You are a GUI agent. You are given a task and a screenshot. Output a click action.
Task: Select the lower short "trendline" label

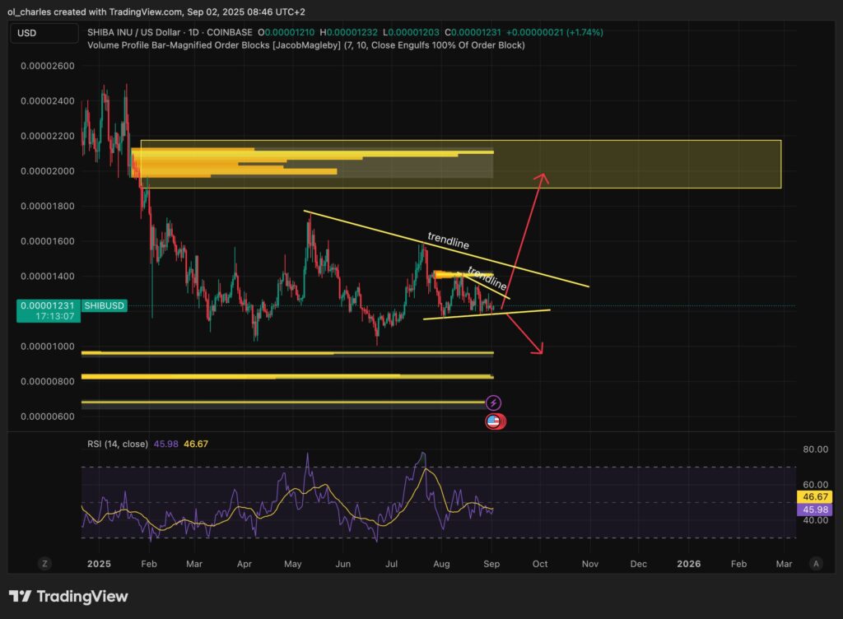tap(487, 278)
